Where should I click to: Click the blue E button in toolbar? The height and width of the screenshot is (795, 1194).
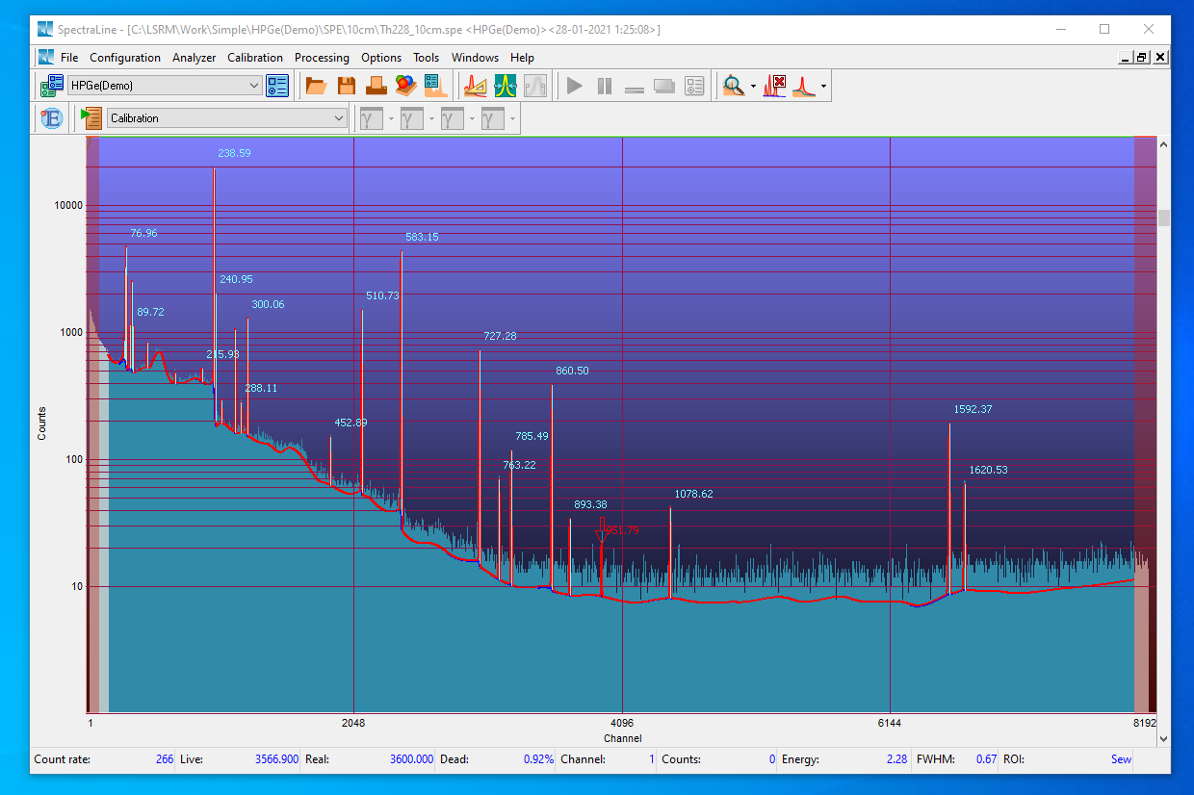pyautogui.click(x=51, y=118)
